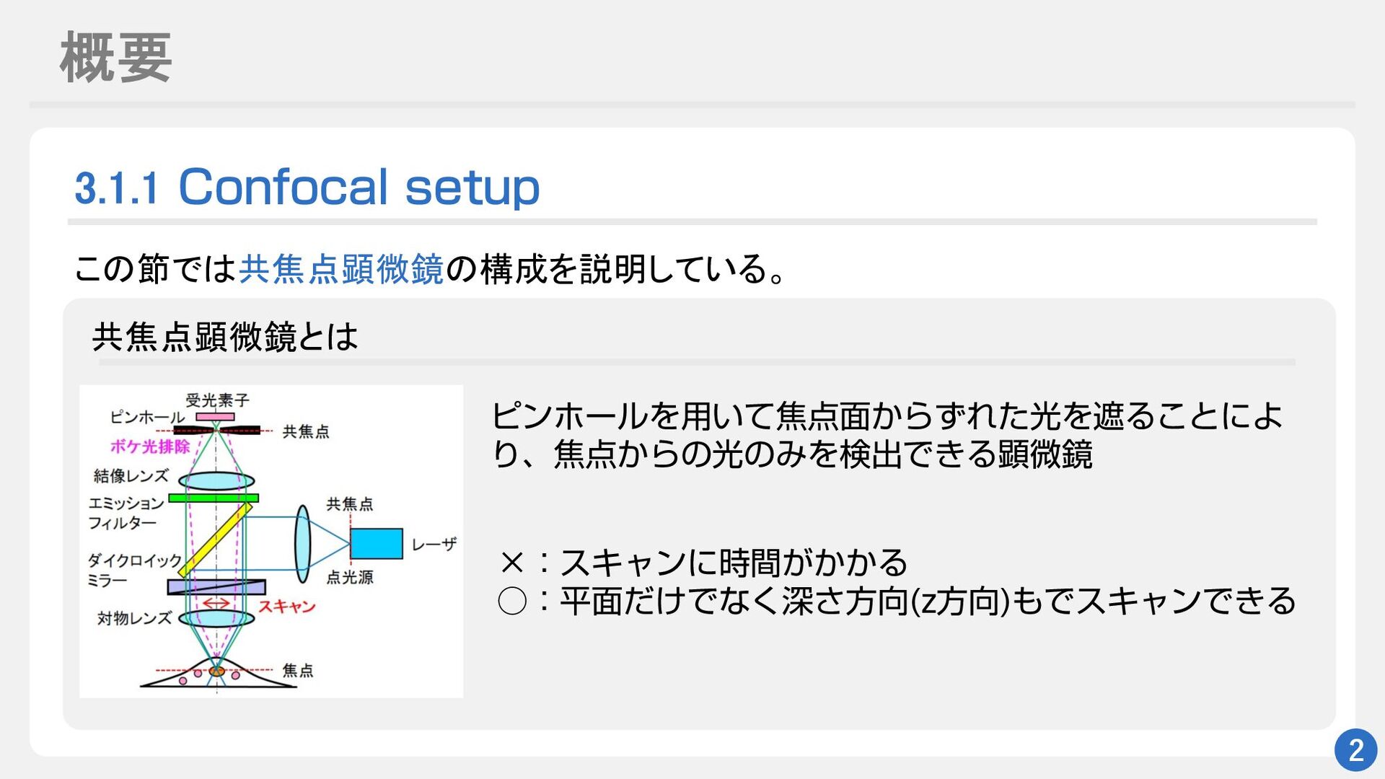
Task: Click the pink photodetector element at top
Action: (216, 417)
